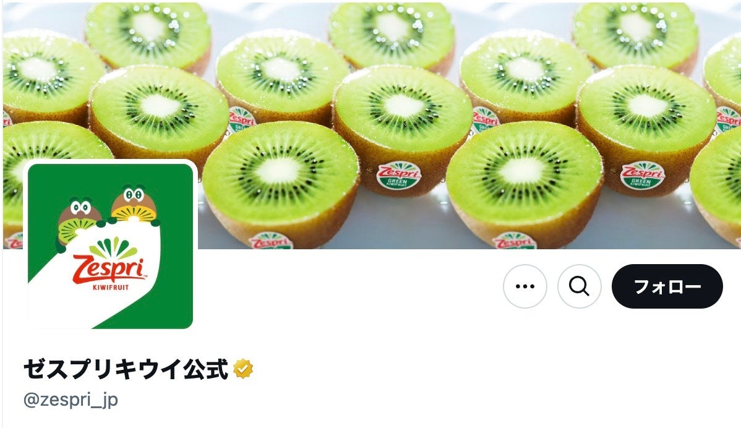Click the @zespri_jp handle
Screen dimensions: 741x428
pos(71,400)
